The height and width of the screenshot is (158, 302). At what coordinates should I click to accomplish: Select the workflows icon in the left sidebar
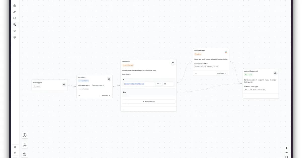coord(14,24)
